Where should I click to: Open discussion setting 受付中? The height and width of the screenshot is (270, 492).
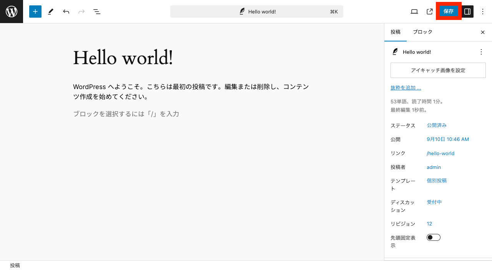click(x=434, y=202)
